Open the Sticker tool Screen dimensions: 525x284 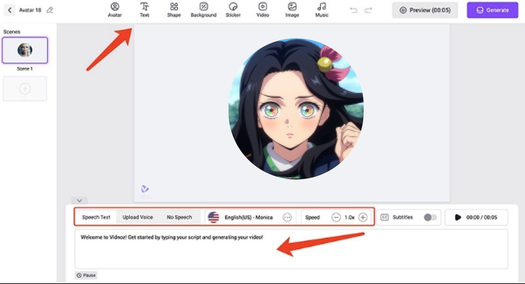click(x=233, y=10)
